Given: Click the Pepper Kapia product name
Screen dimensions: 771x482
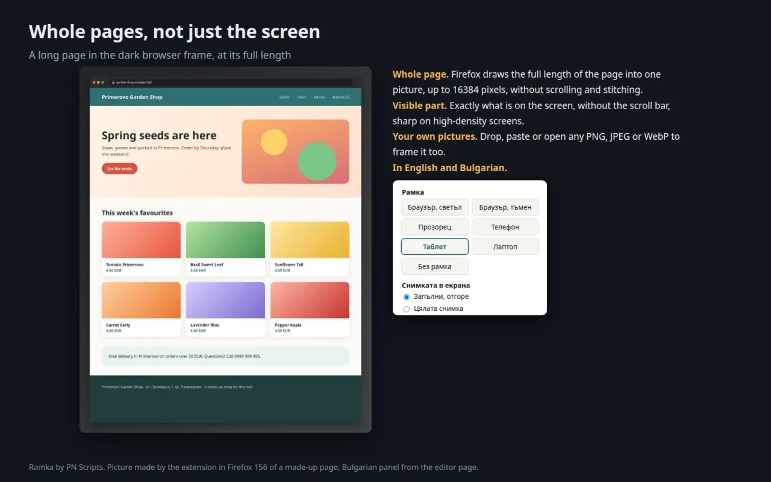Looking at the screenshot, I should [288, 325].
